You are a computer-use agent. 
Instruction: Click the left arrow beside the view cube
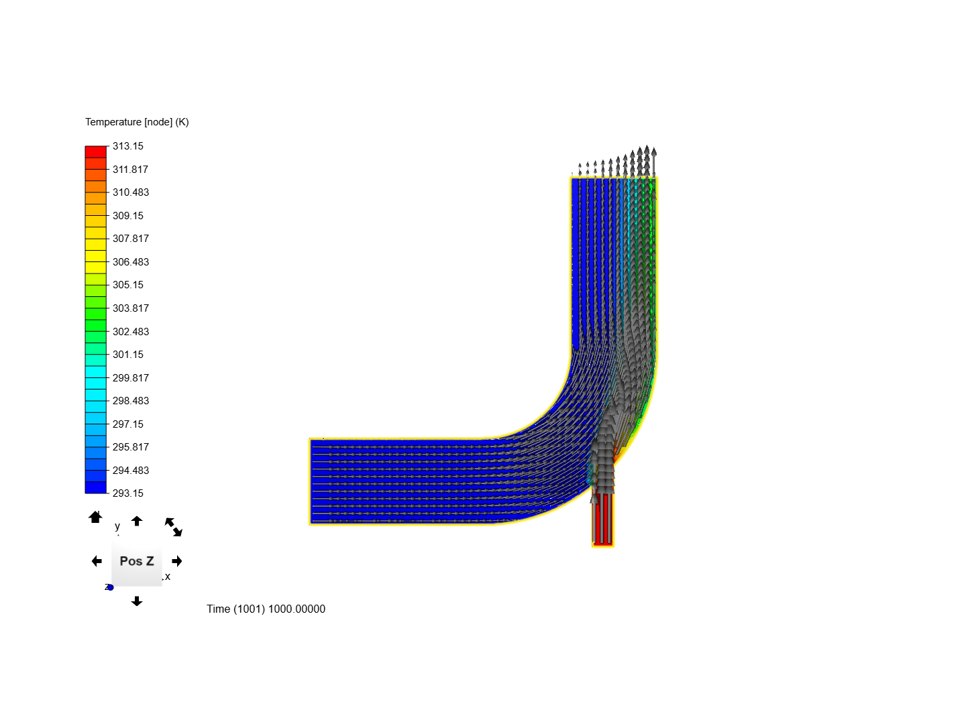coord(97,561)
